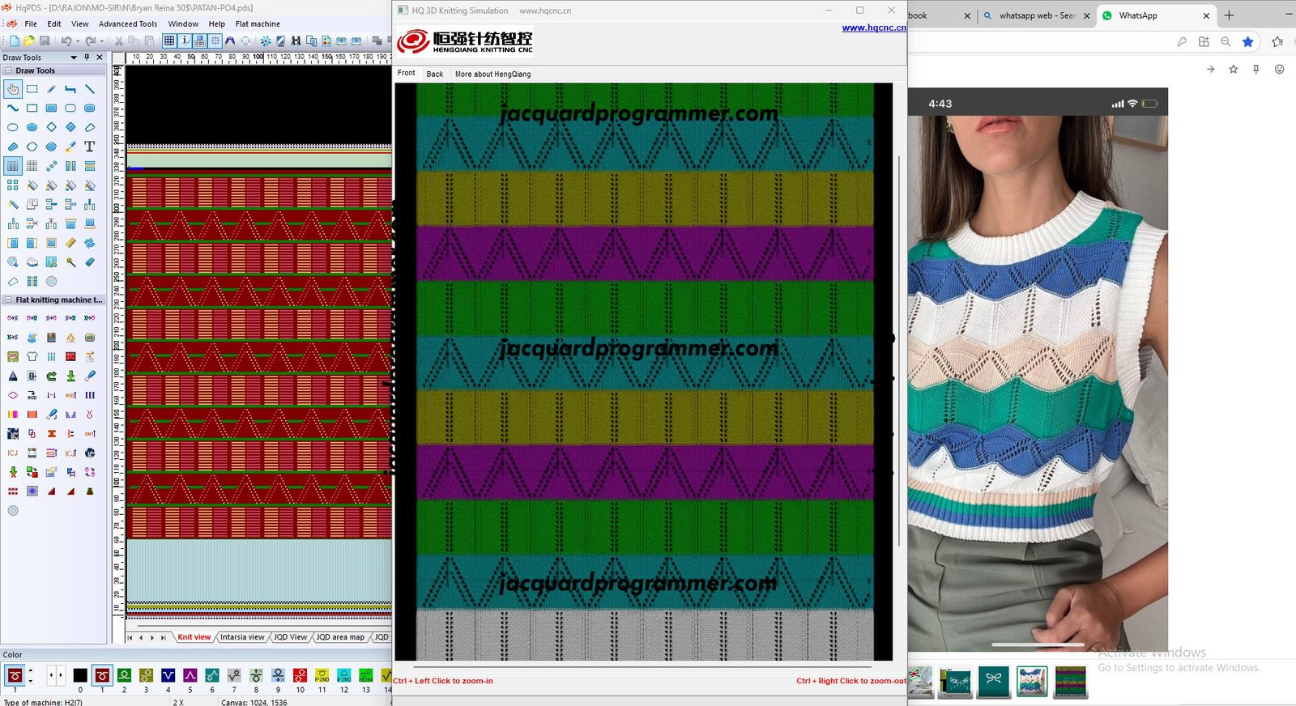Collapse the Flat knitting machine tools section
1296x706 pixels.
[x=8, y=300]
